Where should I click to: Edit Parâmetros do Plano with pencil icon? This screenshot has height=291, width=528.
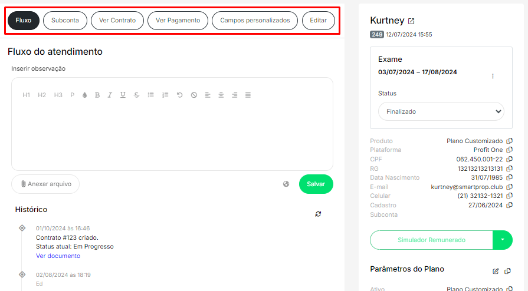[496, 271]
